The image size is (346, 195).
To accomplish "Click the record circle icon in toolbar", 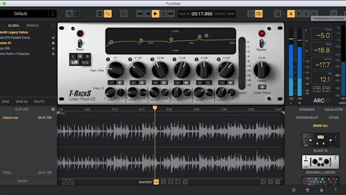I will coord(124,14).
